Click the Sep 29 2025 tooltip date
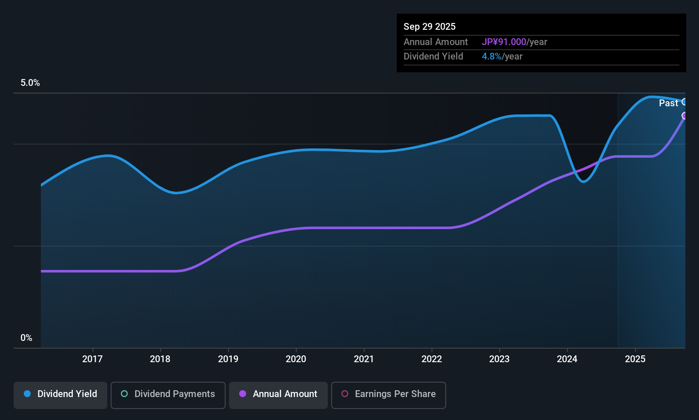Screen dimensions: 699x420 [430, 27]
